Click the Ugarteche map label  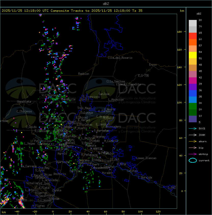63,162
